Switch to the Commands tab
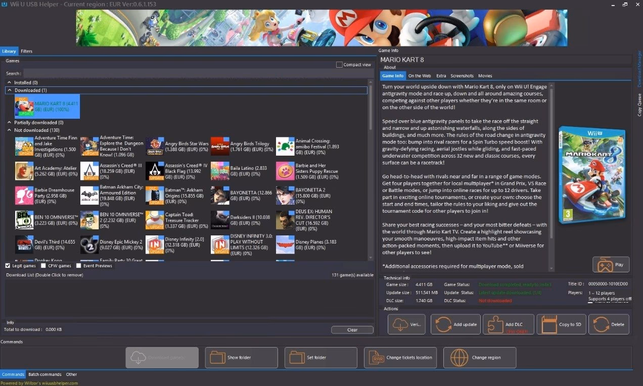 tap(13, 374)
